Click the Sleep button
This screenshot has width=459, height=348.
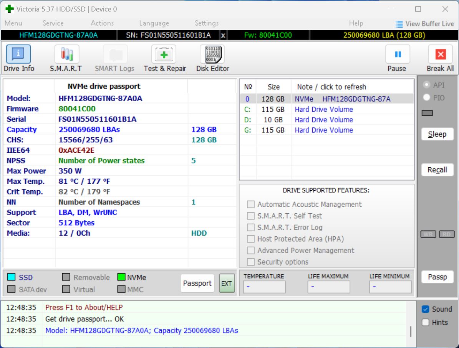[x=437, y=134]
